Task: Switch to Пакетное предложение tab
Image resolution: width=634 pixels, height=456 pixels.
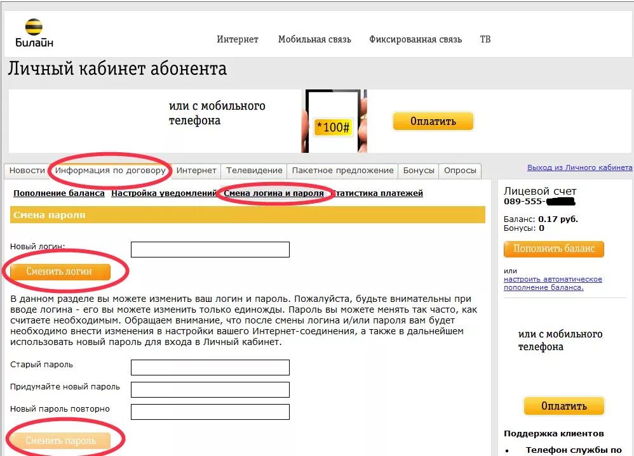Action: 342,171
